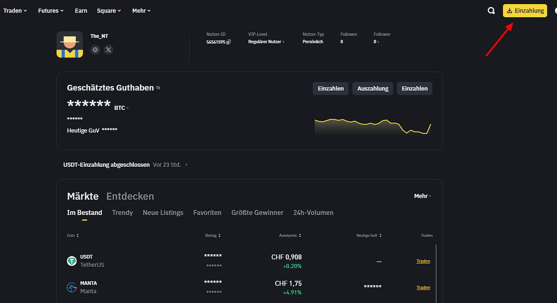Viewport: 557px width, 303px height.
Task: Click the X (Twitter) icon on the profile
Action: click(108, 50)
